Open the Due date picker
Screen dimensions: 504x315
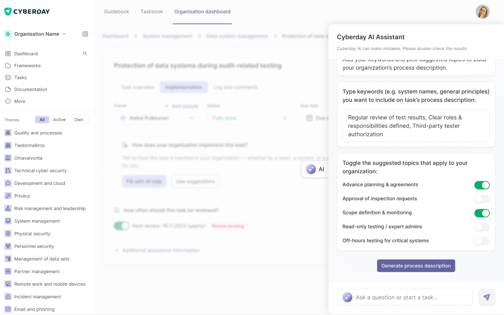click(x=315, y=118)
